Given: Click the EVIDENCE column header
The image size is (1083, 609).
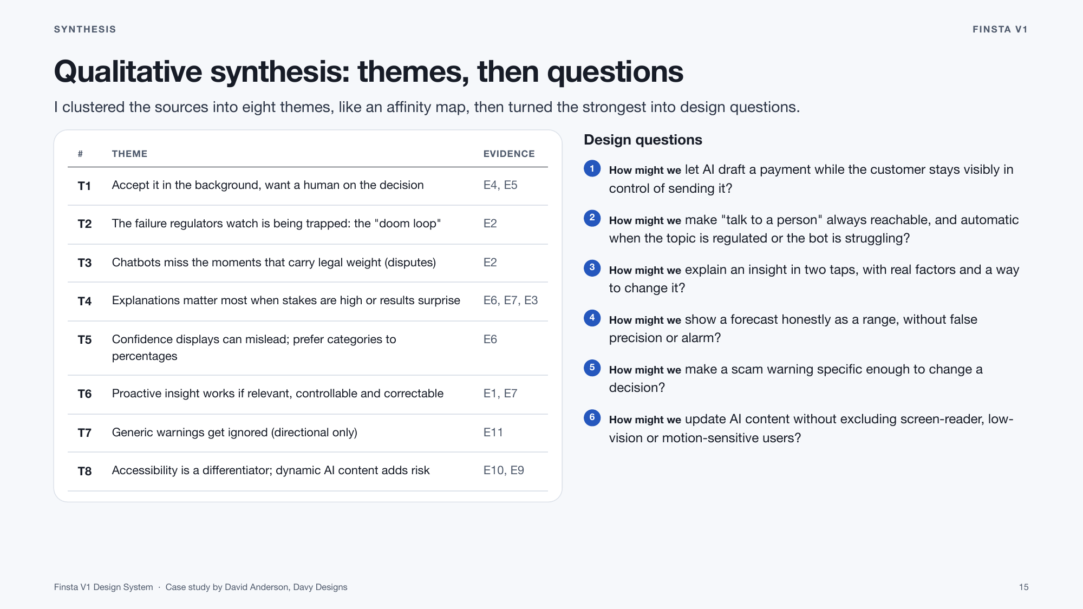Looking at the screenshot, I should (509, 154).
